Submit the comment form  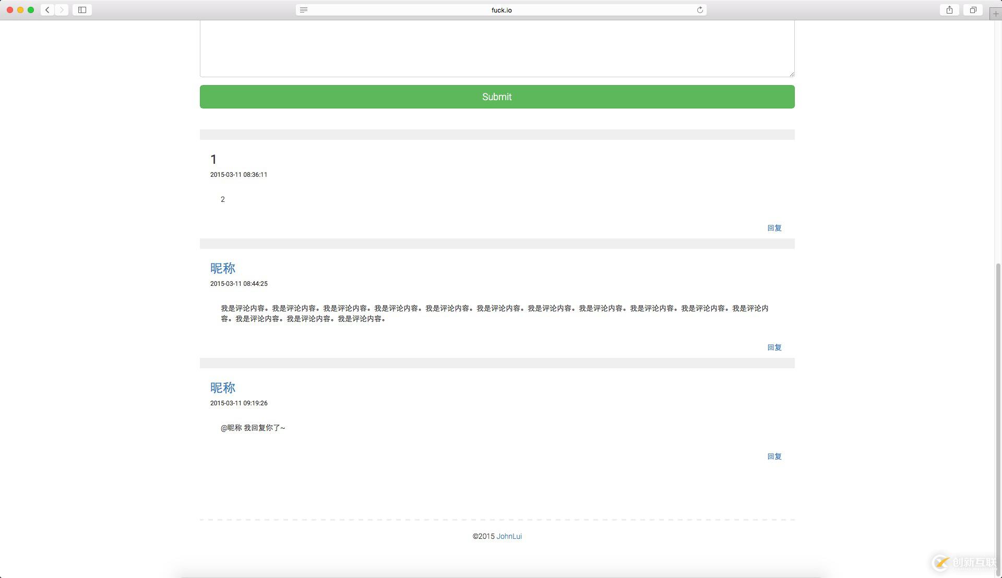pos(496,97)
